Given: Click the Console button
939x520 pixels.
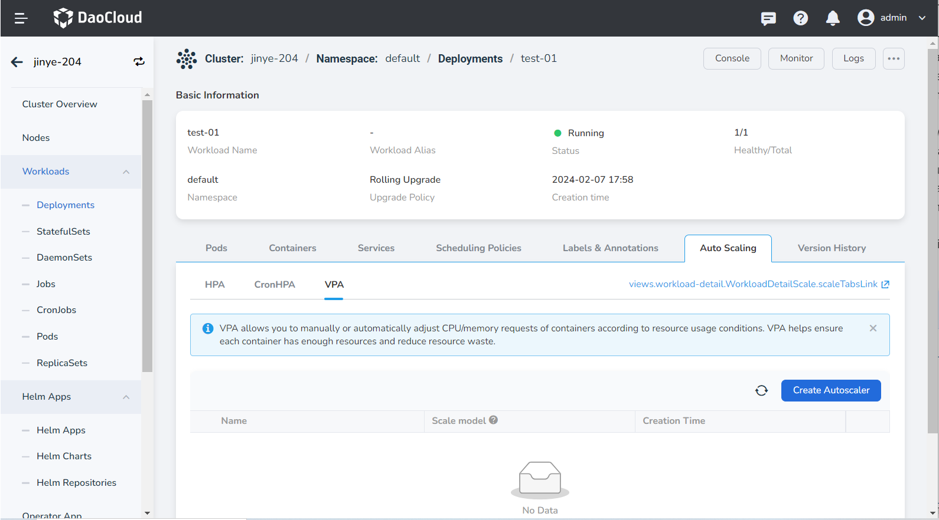Looking at the screenshot, I should [x=732, y=58].
